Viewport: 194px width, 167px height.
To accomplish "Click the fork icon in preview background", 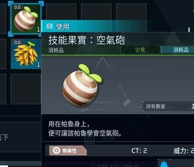I will [127, 103].
